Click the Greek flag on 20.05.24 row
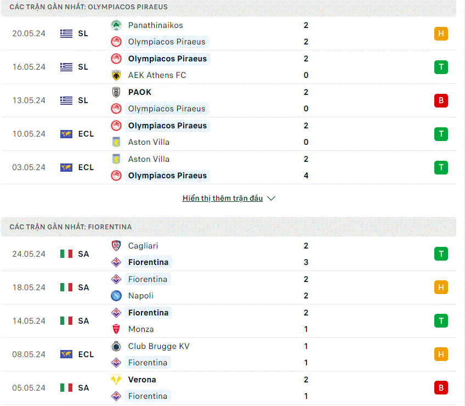Image resolution: width=465 pixels, height=406 pixels. (66, 33)
